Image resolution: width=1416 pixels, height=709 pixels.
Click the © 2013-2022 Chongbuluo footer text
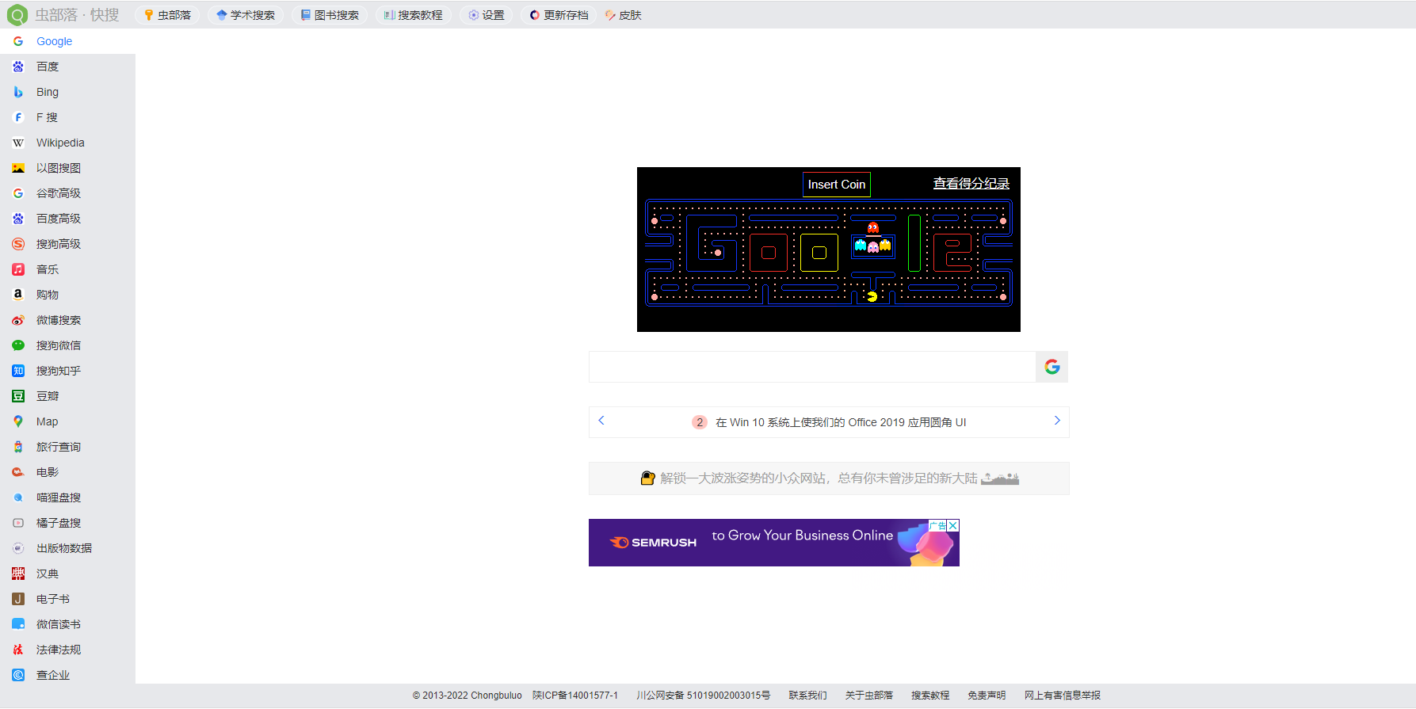click(x=468, y=696)
